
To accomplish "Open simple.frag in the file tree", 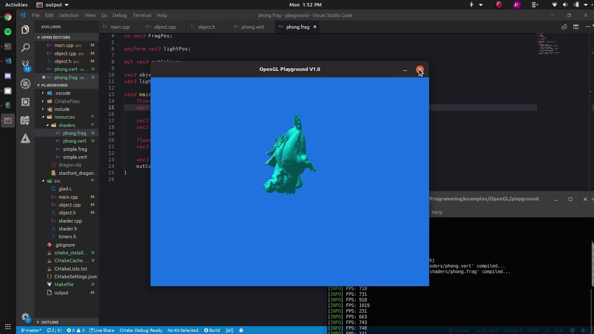I will pyautogui.click(x=75, y=149).
